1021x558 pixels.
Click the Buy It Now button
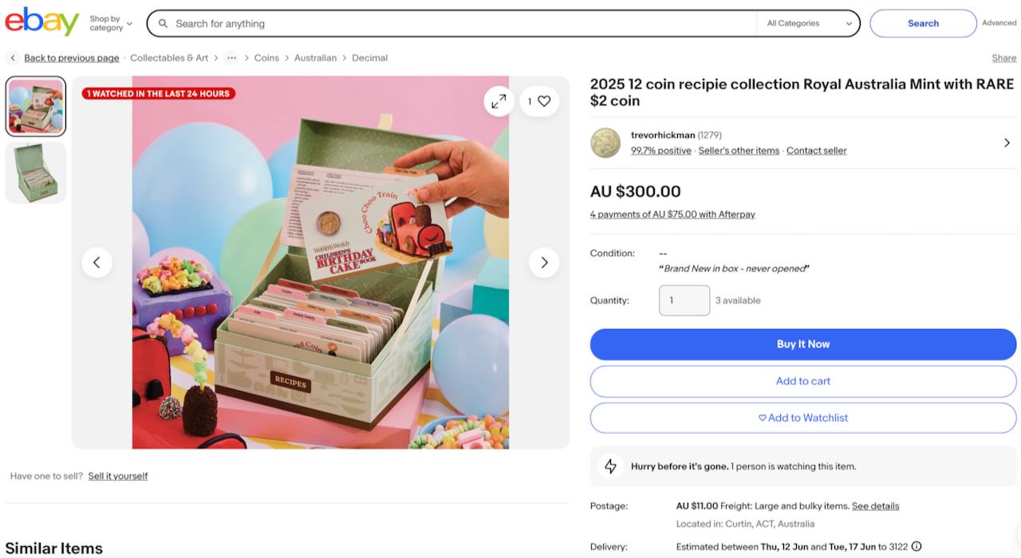click(x=802, y=344)
